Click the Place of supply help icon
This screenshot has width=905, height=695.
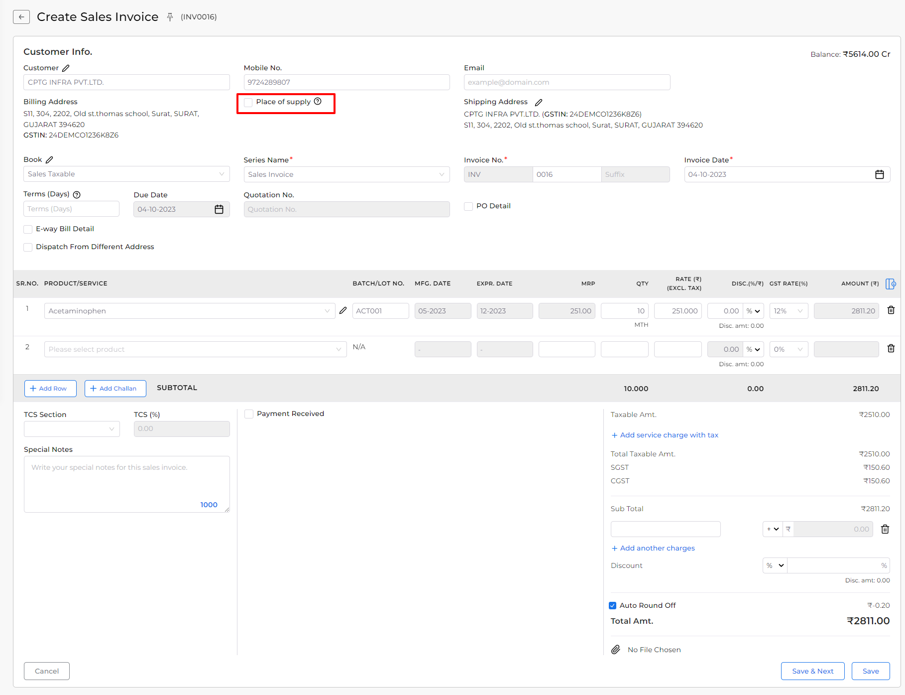click(x=318, y=101)
